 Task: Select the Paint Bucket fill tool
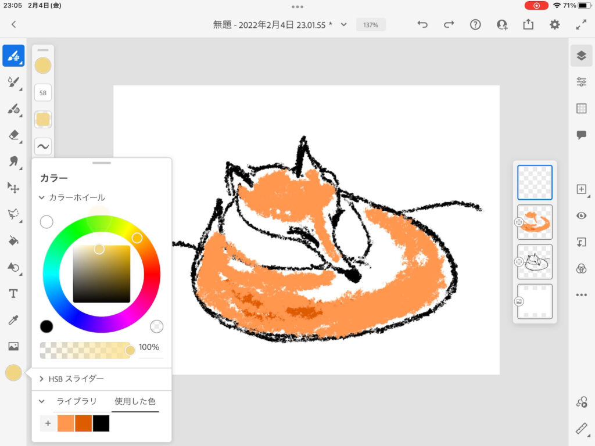tap(13, 240)
